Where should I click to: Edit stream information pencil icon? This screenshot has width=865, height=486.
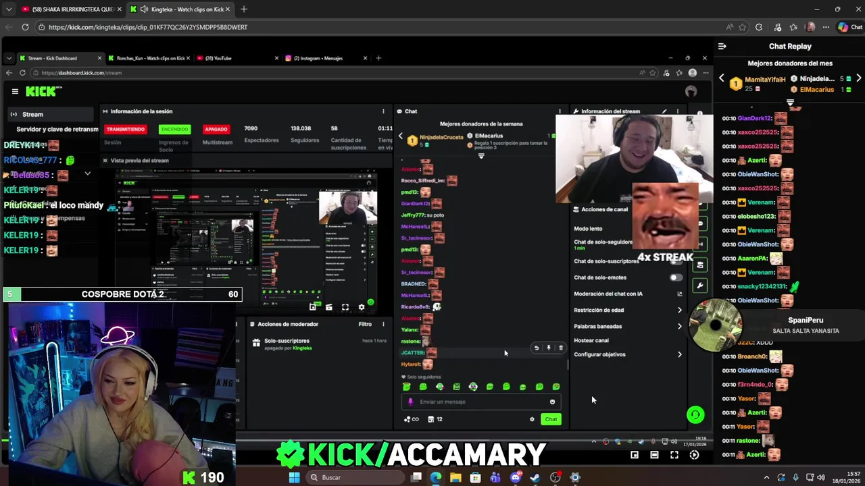(x=664, y=111)
